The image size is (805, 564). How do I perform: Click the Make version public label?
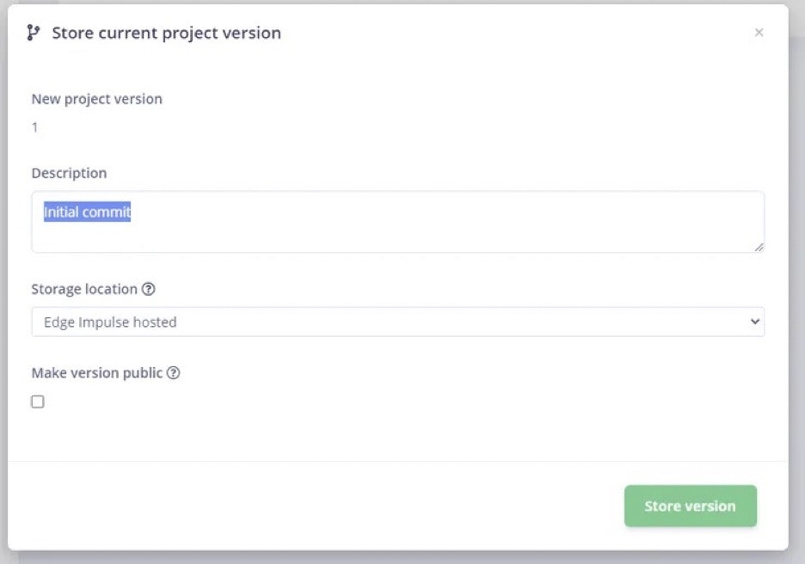97,372
